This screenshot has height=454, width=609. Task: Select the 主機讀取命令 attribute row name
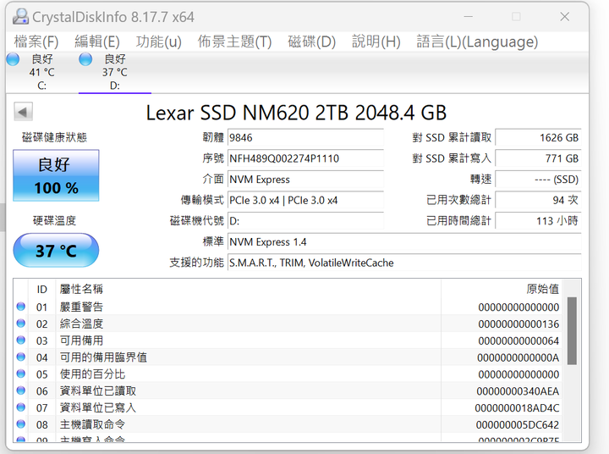92,424
